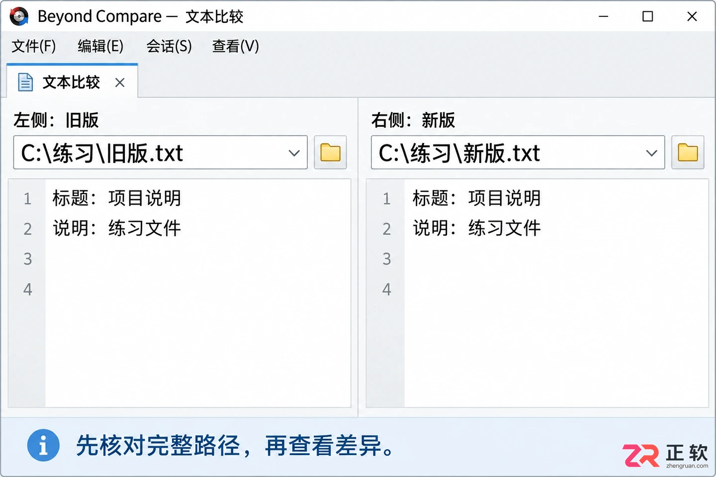Click the 左侧：旧版 label
716x477 pixels.
56,120
